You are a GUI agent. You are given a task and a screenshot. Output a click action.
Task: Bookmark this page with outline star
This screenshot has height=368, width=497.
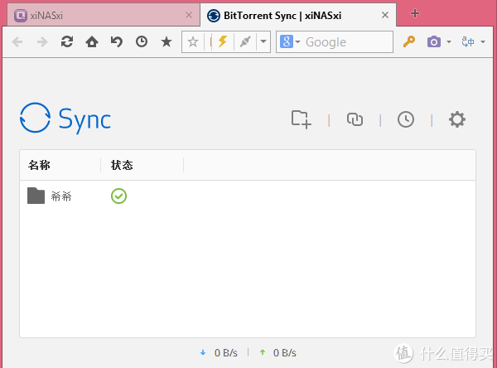193,42
